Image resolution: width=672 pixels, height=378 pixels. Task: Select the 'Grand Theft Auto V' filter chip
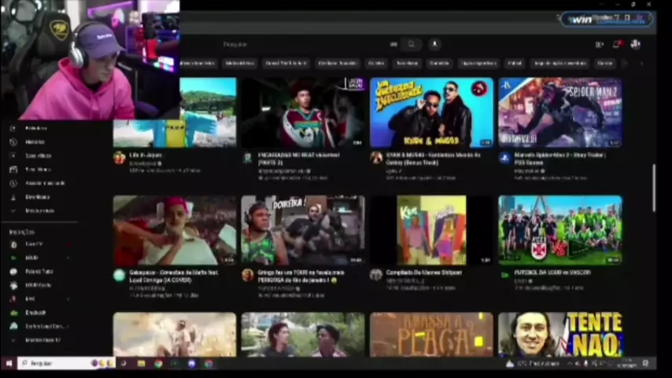coord(286,63)
